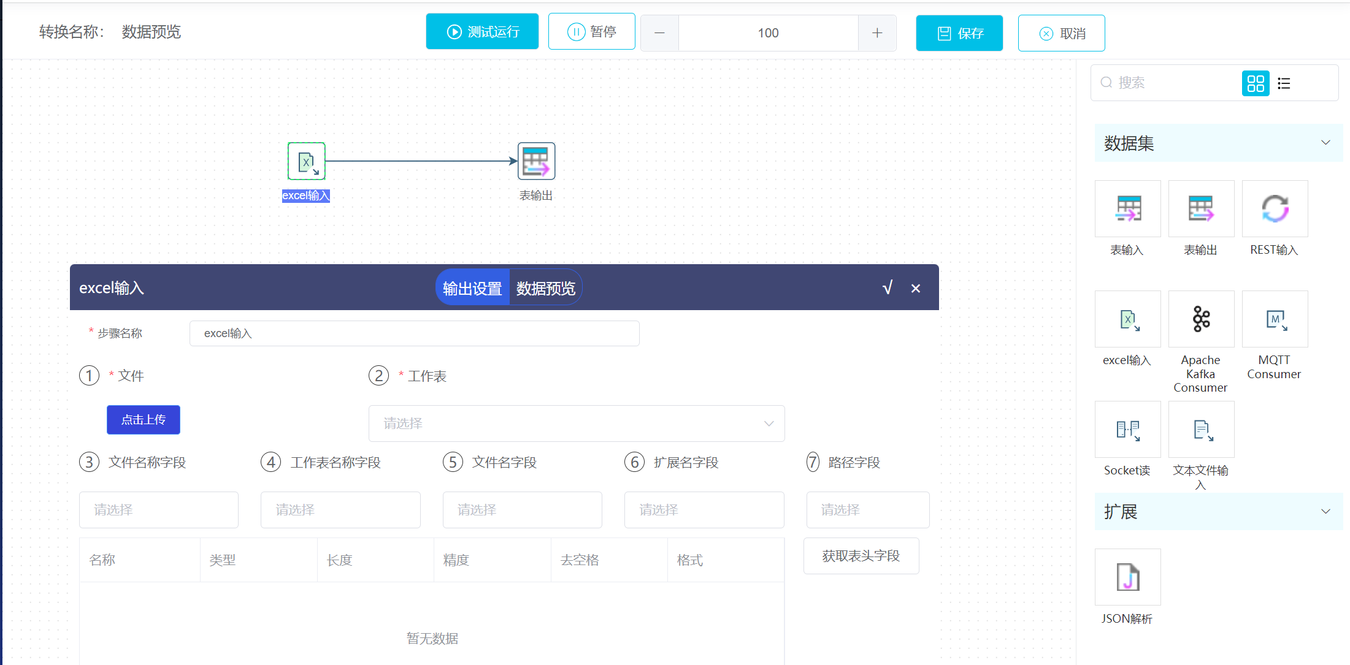Click the Socket读 component icon
This screenshot has height=665, width=1350.
pyautogui.click(x=1127, y=430)
